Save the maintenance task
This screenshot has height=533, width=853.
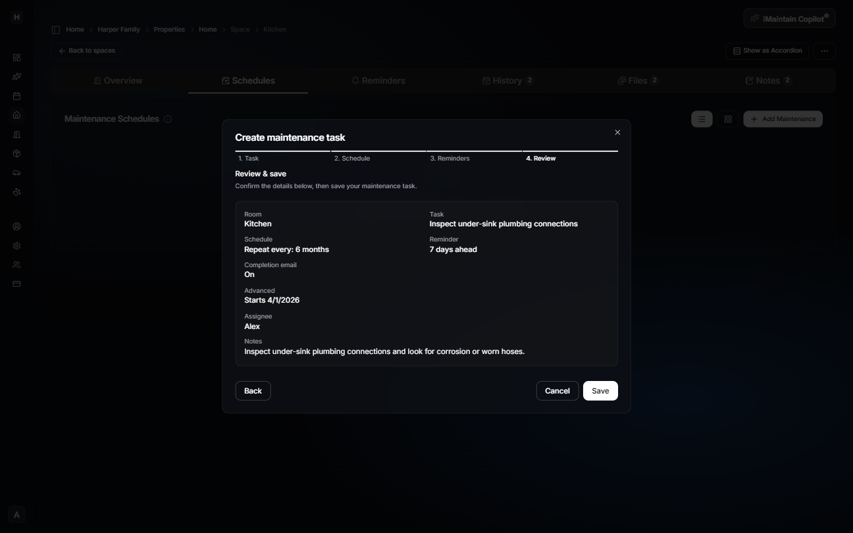[x=600, y=390]
